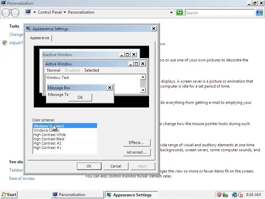The height and width of the screenshot is (199, 265).
Task: Click the Forward arrow in the Personalization window
Action: (x=15, y=13)
